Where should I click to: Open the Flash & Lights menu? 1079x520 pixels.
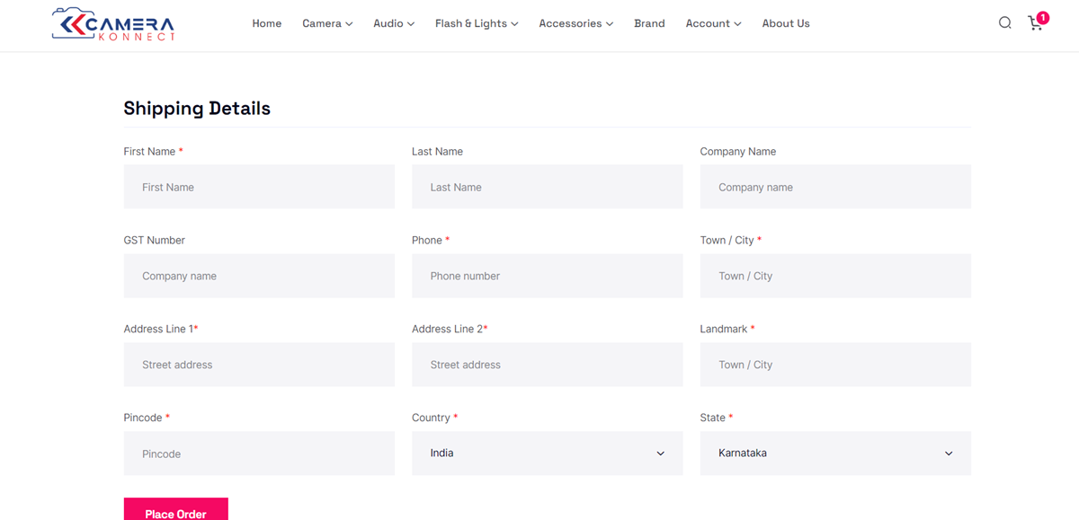(x=477, y=23)
